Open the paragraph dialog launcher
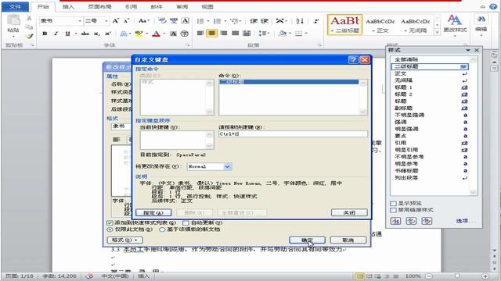Image resolution: width=501 pixels, height=281 pixels. click(319, 45)
